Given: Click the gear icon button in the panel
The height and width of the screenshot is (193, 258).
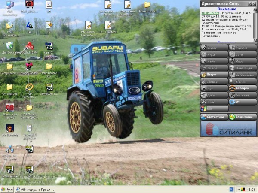Looking at the screenshot, I should [x=243, y=102].
